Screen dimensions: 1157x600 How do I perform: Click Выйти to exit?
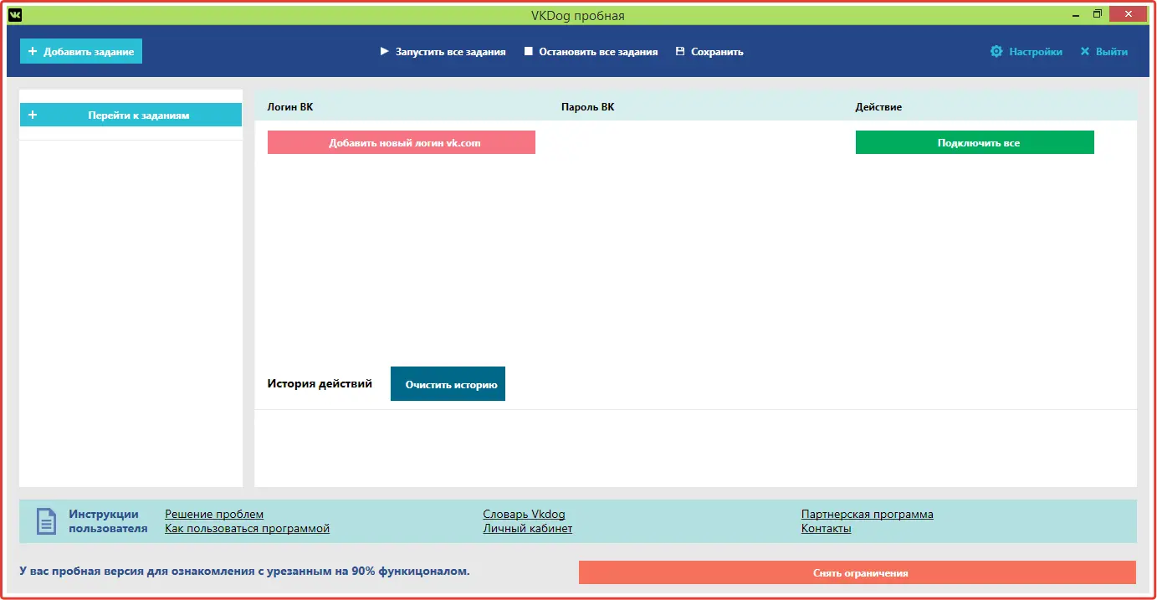click(x=1103, y=52)
